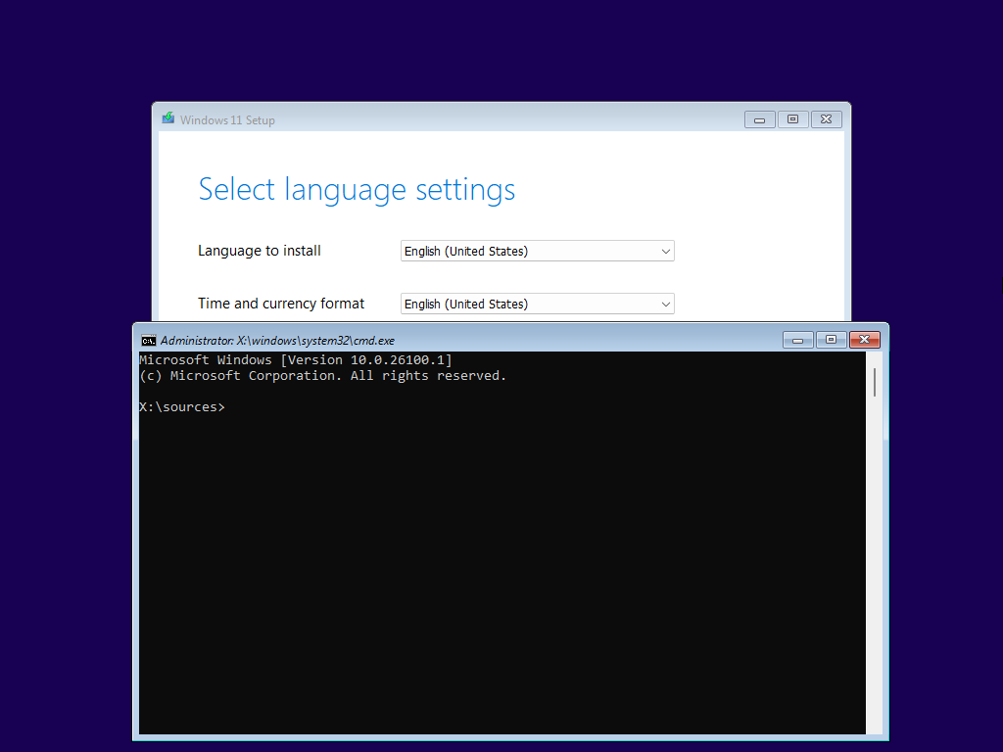The height and width of the screenshot is (752, 1003).
Task: Click the Language to install label
Action: [259, 251]
